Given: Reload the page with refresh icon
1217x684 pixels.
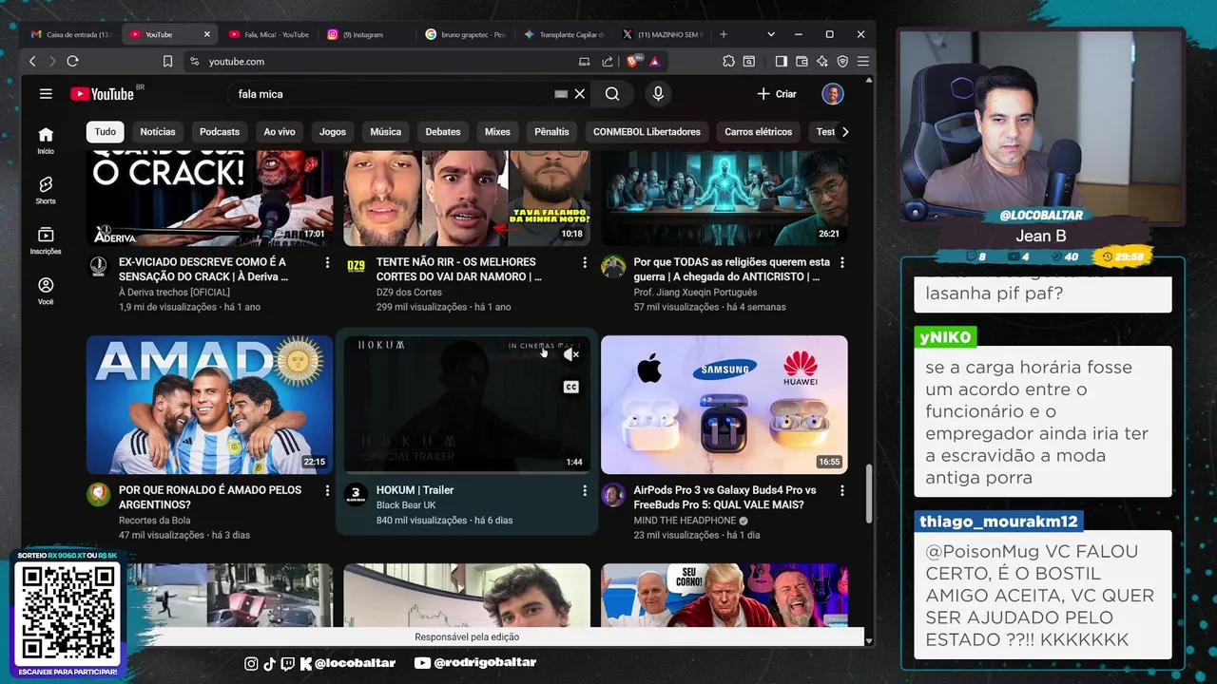Looking at the screenshot, I should [71, 61].
